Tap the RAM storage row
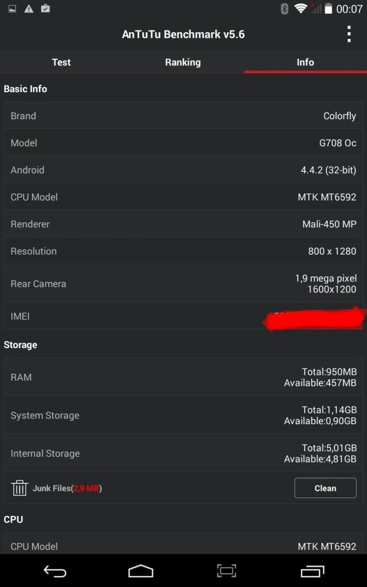The image size is (367, 587). point(183,377)
